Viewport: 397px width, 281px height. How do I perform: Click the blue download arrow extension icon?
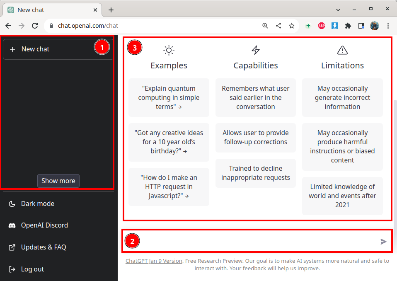tap(335, 26)
